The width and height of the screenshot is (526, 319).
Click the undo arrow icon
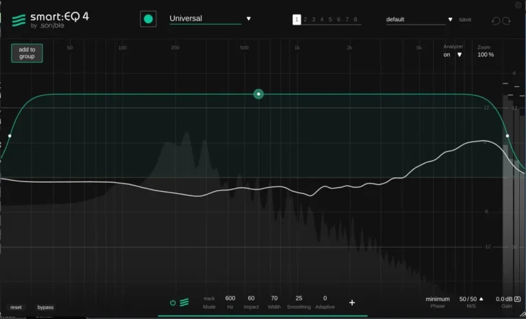pos(496,21)
